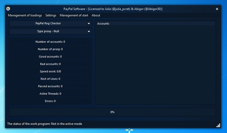
Task: Click the 'Not in the active mode' status text
Action: click(67, 124)
